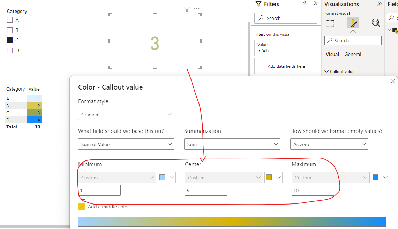Select table row Category A
This screenshot has height=229, width=398.
[x=23, y=99]
